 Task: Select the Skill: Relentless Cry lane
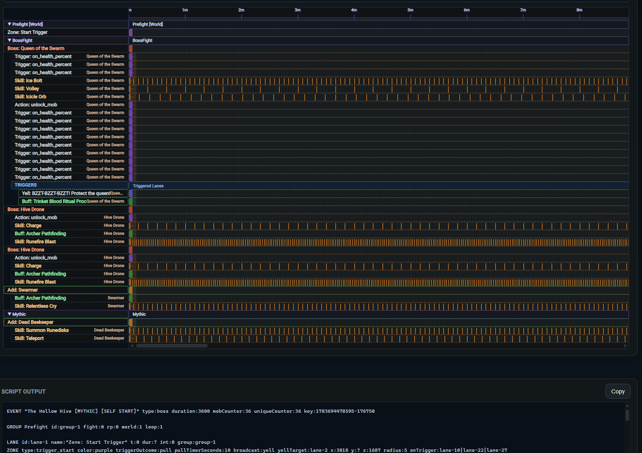pos(70,306)
